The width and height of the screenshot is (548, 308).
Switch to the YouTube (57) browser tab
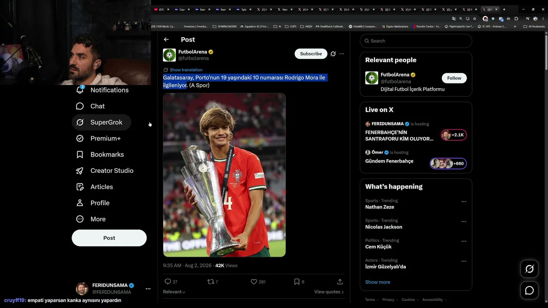click(161, 9)
